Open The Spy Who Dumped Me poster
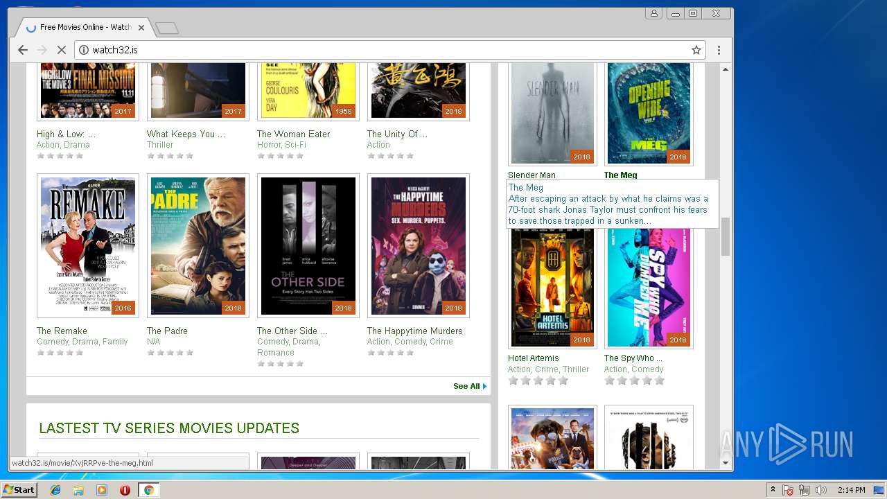887x499 pixels. pos(649,288)
